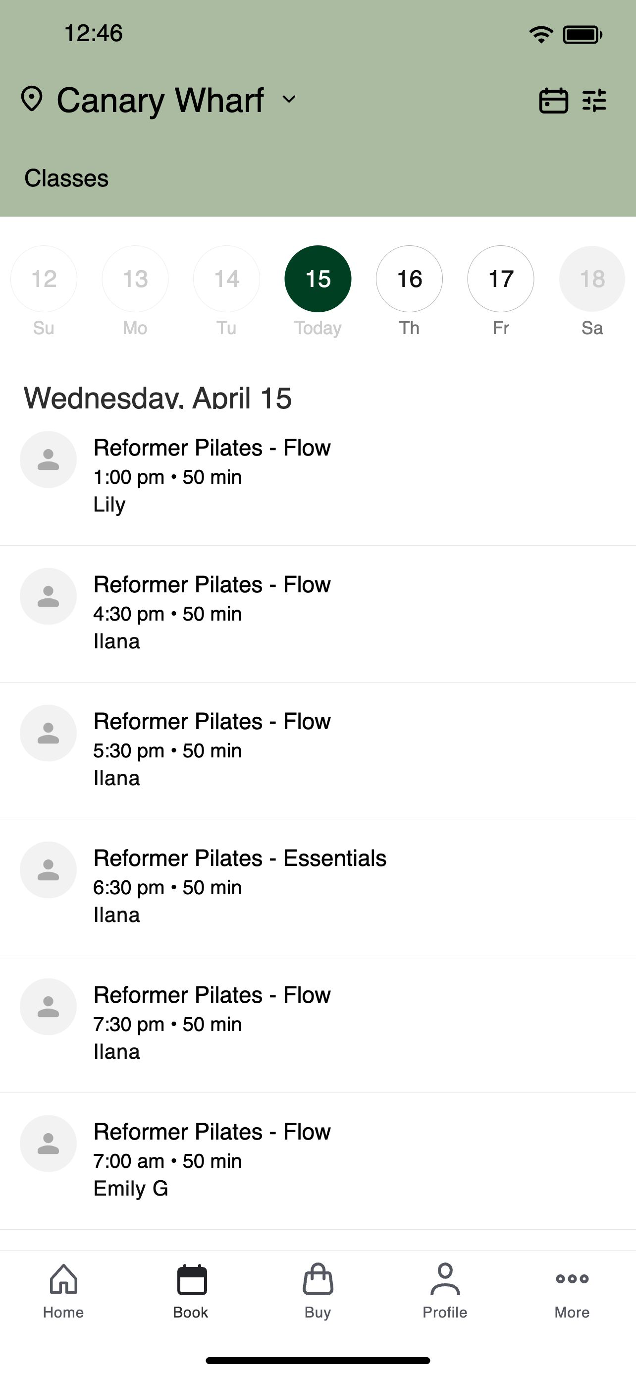Viewport: 636px width, 1377px height.
Task: Open the 6:30 pm Reformer Pilates Essentials class
Action: coord(318,887)
